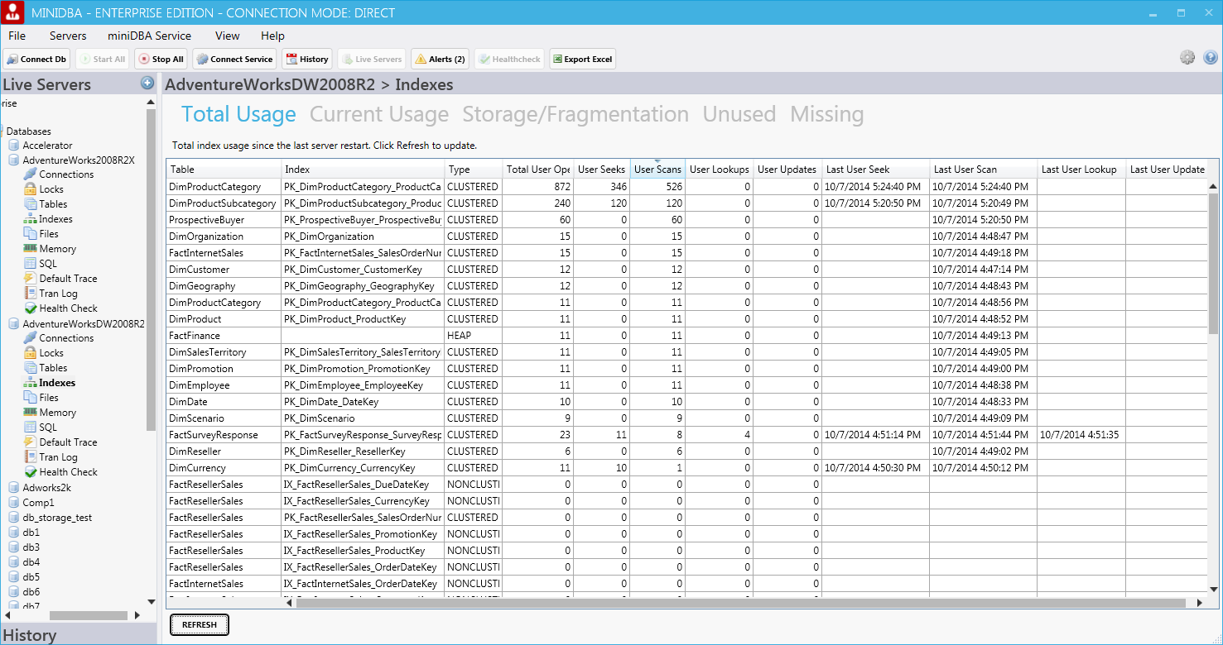Expand the History panel header
This screenshot has height=645, width=1223.
(78, 635)
